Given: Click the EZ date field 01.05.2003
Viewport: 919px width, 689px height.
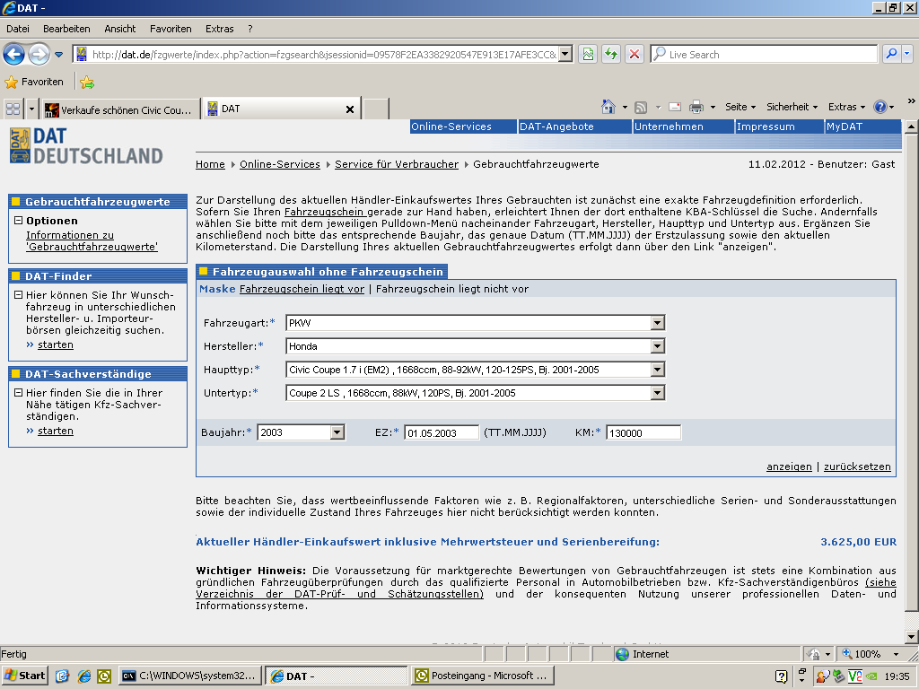Looking at the screenshot, I should [x=442, y=433].
